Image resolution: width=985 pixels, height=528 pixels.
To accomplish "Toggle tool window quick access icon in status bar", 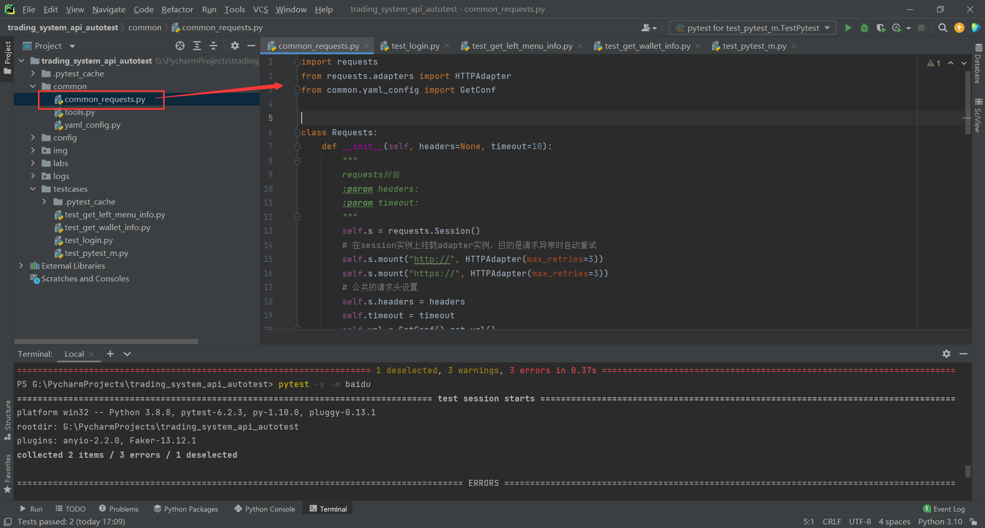I will tap(8, 521).
